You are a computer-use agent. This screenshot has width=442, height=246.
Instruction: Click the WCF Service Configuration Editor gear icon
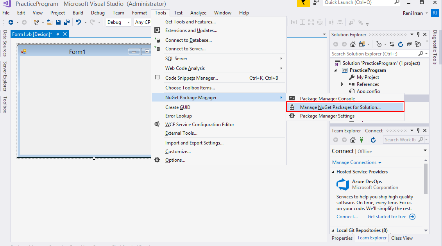(x=157, y=124)
